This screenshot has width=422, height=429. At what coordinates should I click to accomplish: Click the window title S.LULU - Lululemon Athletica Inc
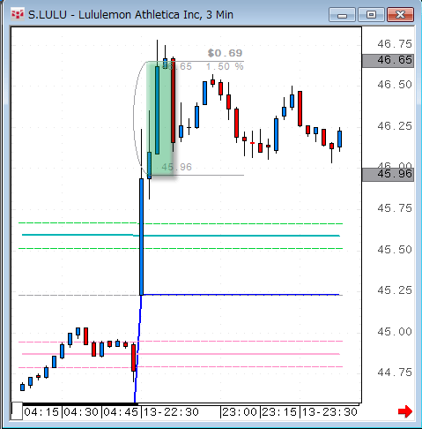[x=130, y=14]
